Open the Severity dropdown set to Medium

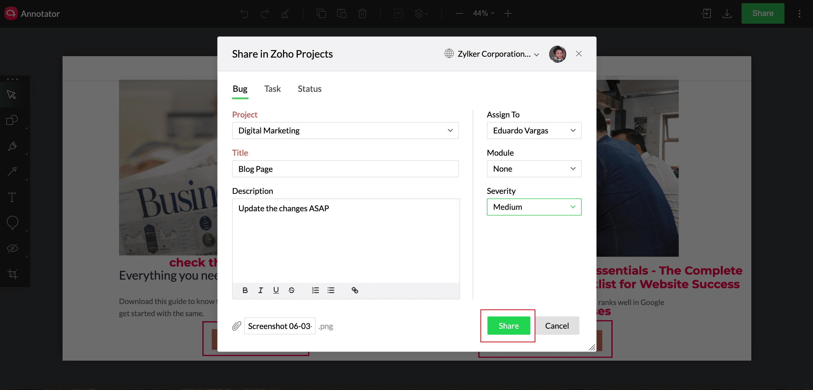coord(534,207)
